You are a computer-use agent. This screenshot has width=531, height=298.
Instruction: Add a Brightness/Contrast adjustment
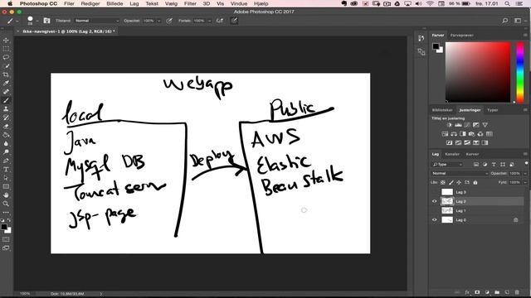click(x=450, y=125)
